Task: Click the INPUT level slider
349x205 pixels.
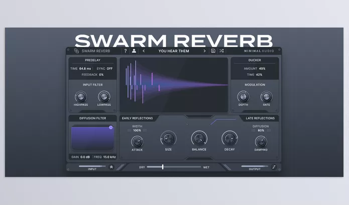Action: click(92, 166)
